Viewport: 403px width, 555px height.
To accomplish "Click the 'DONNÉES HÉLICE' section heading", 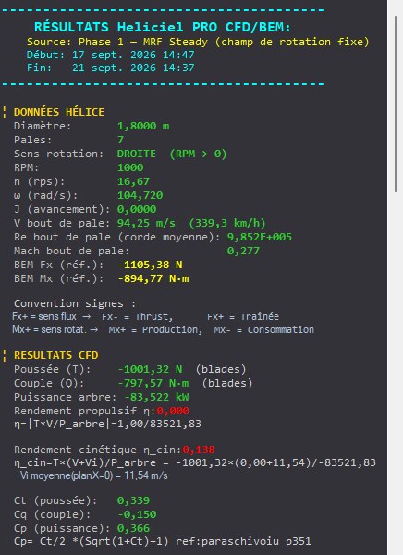I will coord(59,112).
